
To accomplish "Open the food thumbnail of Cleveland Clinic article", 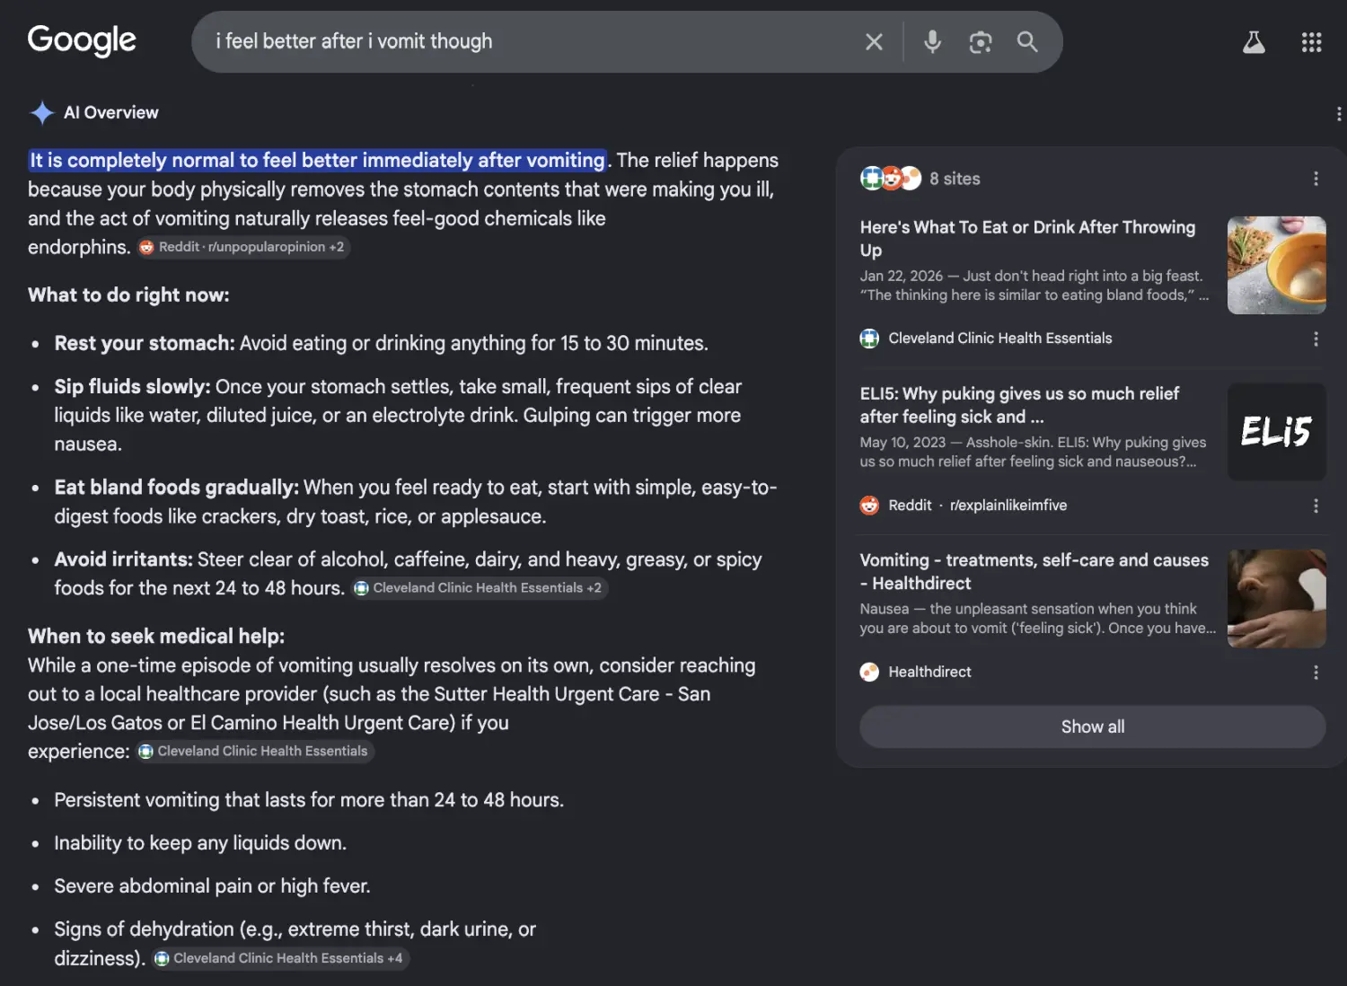I will pyautogui.click(x=1276, y=265).
